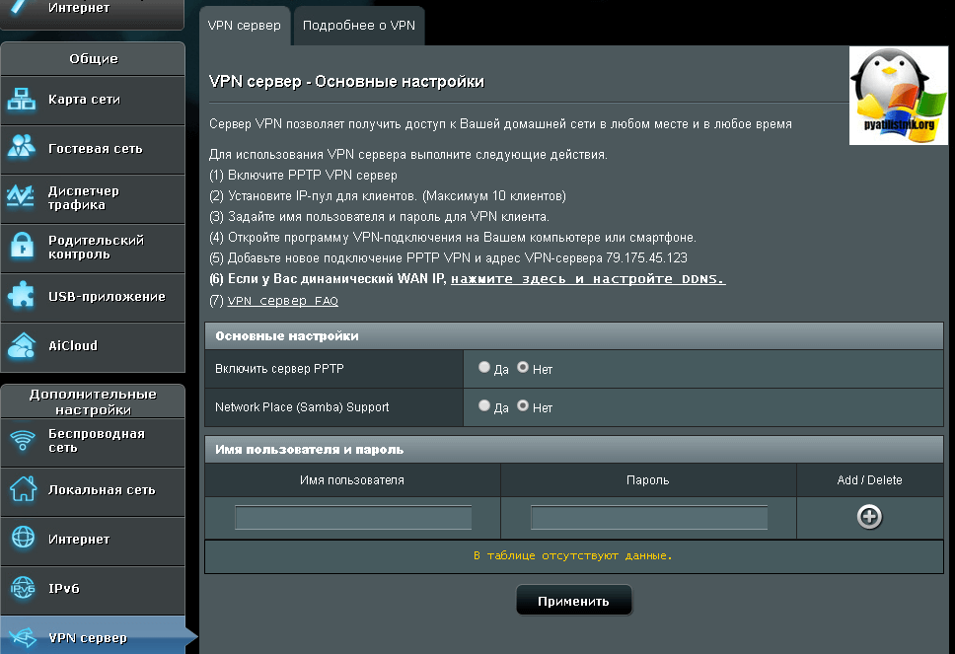Click the Network Place (Samba) Support label
955x654 pixels.
coord(302,406)
